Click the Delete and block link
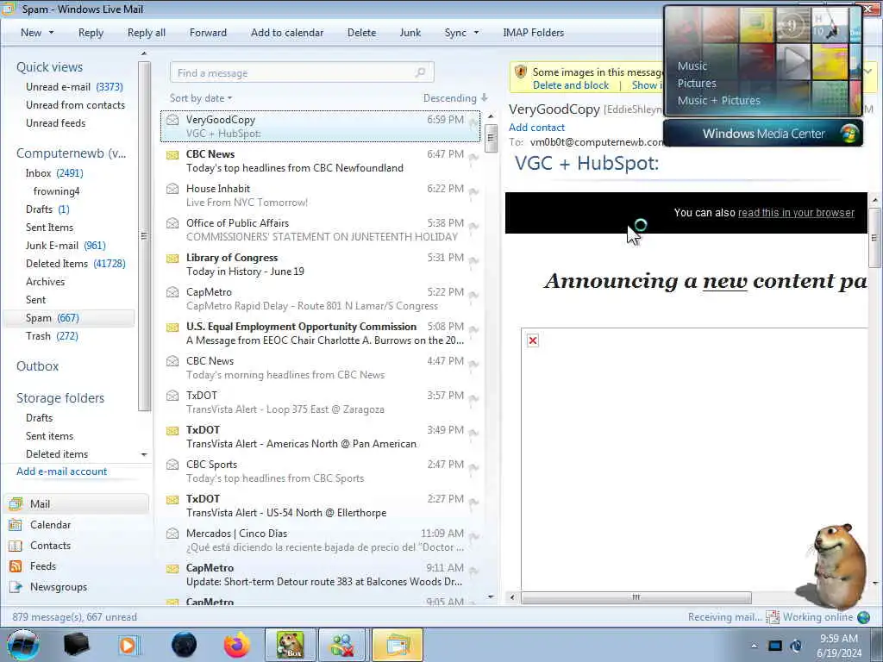The width and height of the screenshot is (883, 662). click(571, 85)
